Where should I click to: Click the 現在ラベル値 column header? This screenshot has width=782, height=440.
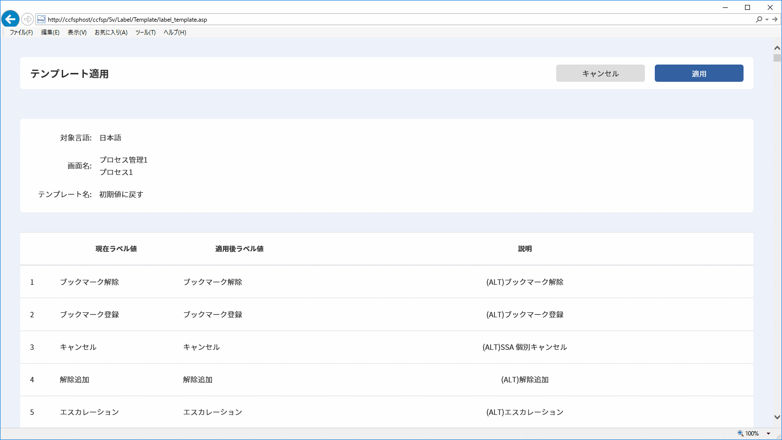coord(116,249)
